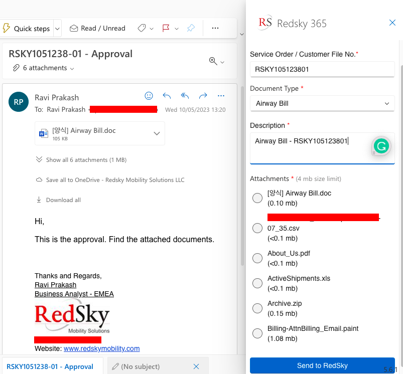Click the Wed 10/05/2023 13:20 timestamp
This screenshot has height=374, width=403.
(x=195, y=110)
